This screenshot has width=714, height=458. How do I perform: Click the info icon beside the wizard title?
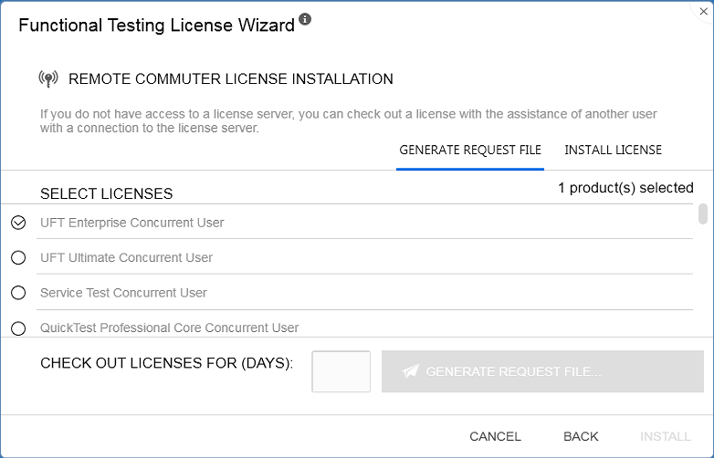305,19
